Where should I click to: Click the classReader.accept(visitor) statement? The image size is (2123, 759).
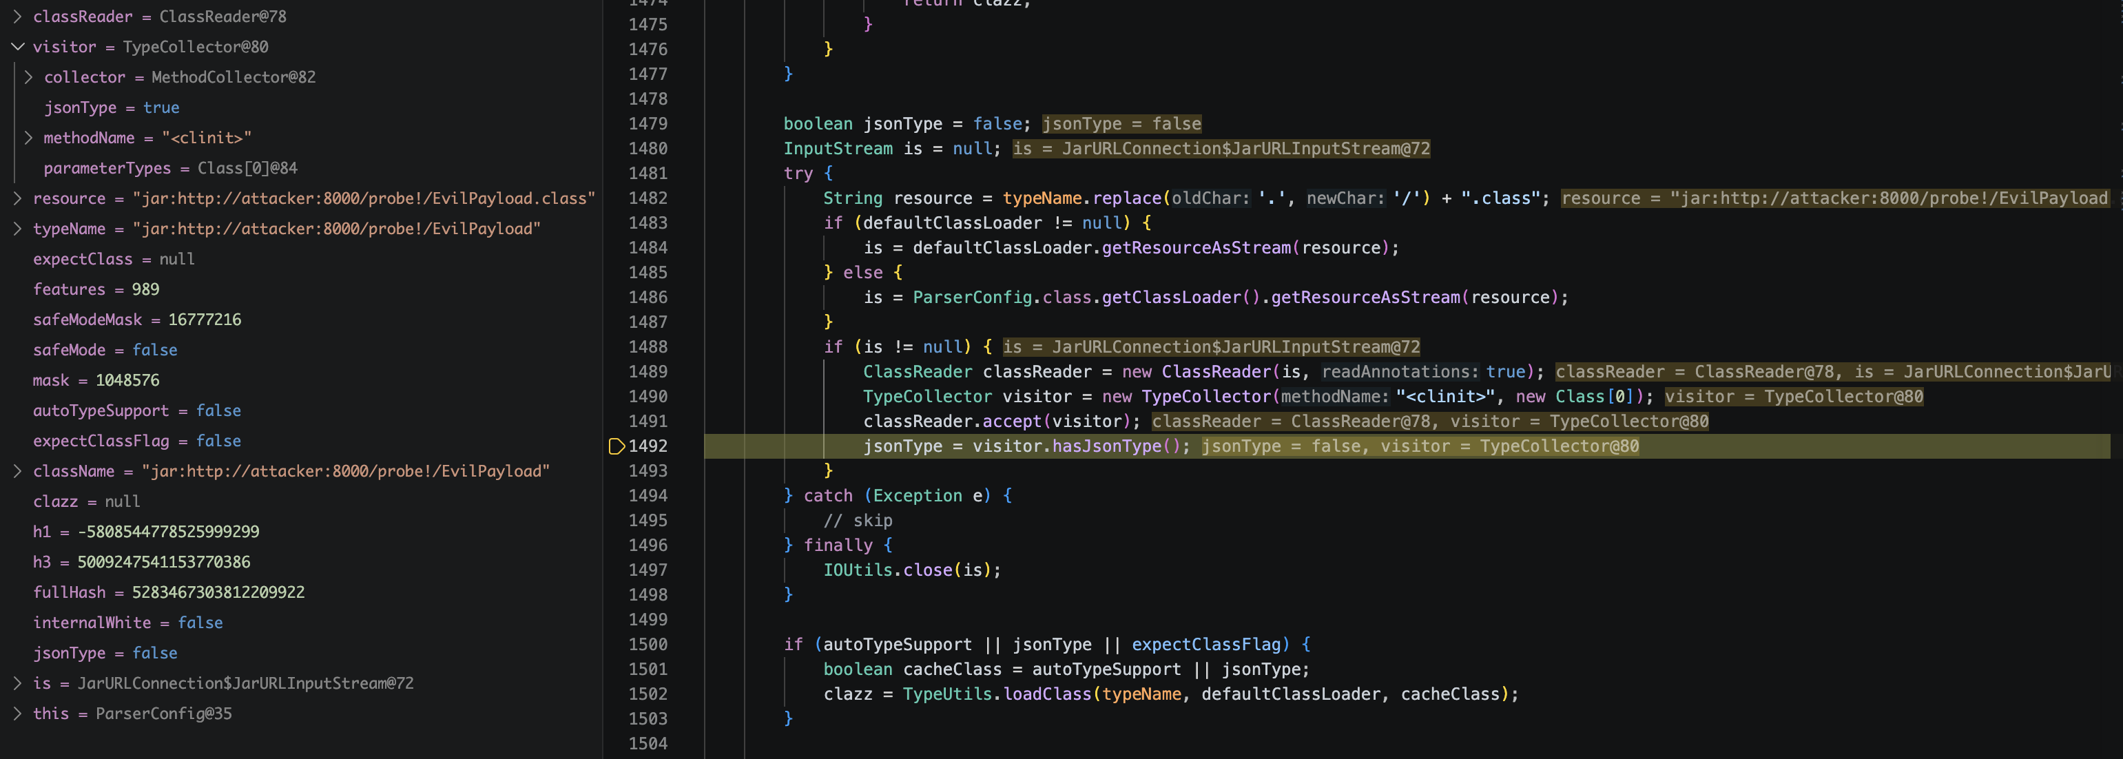pyautogui.click(x=1002, y=421)
